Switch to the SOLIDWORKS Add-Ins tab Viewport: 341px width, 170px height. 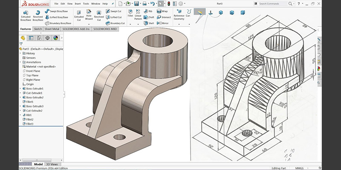pyautogui.click(x=76, y=29)
